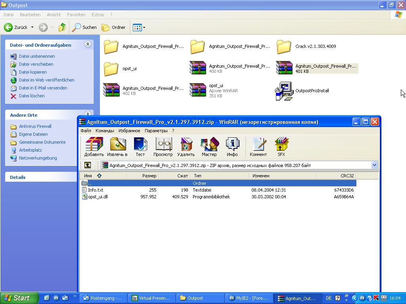406x304 pixels.
Task: Select the 400 KB Agnitum archive file
Action: coord(230,68)
